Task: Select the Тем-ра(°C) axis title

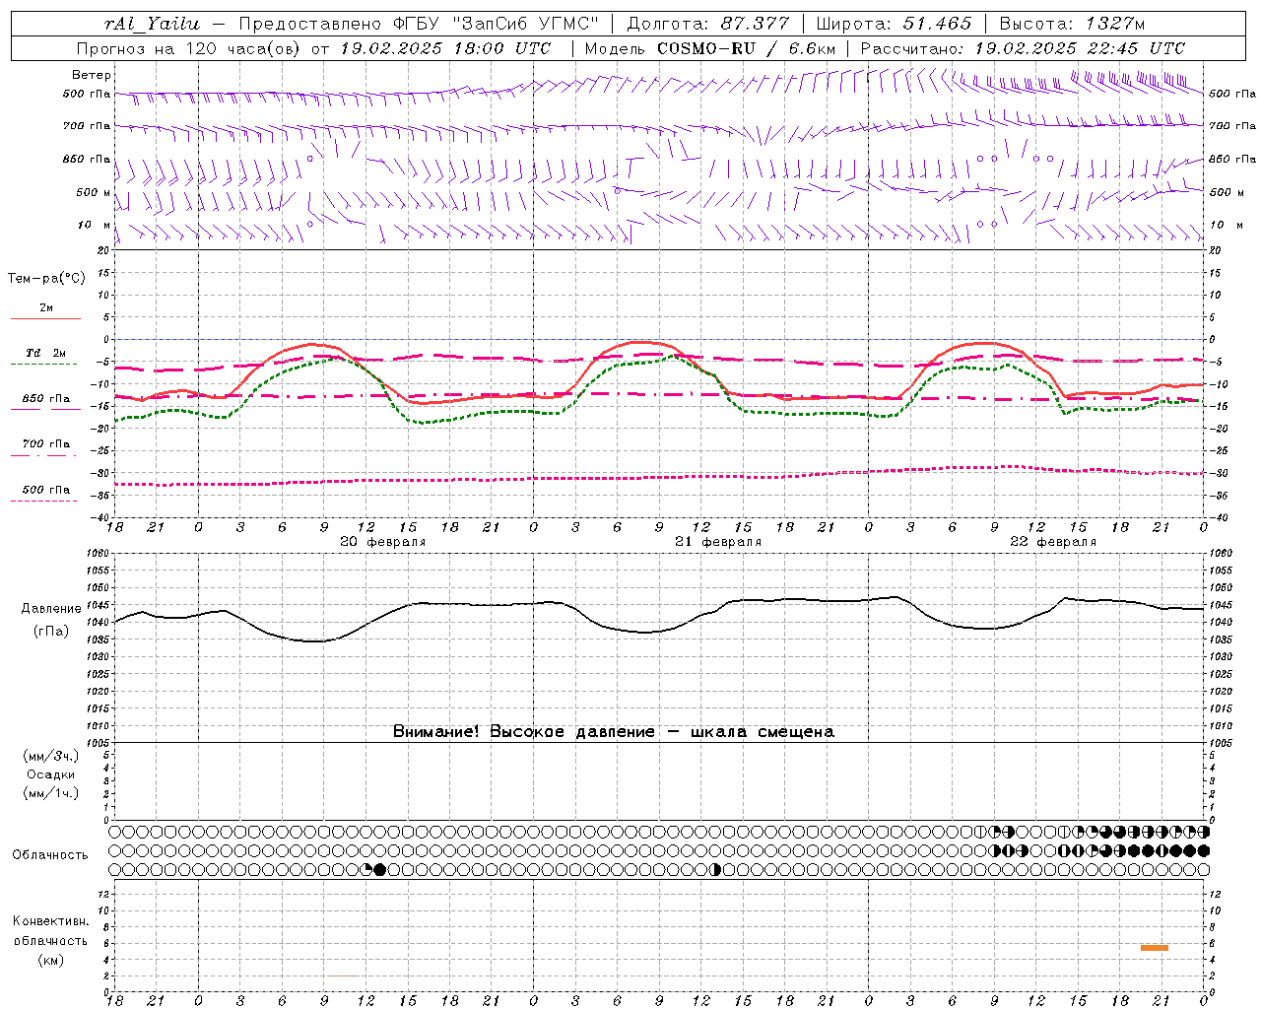Action: [x=46, y=279]
